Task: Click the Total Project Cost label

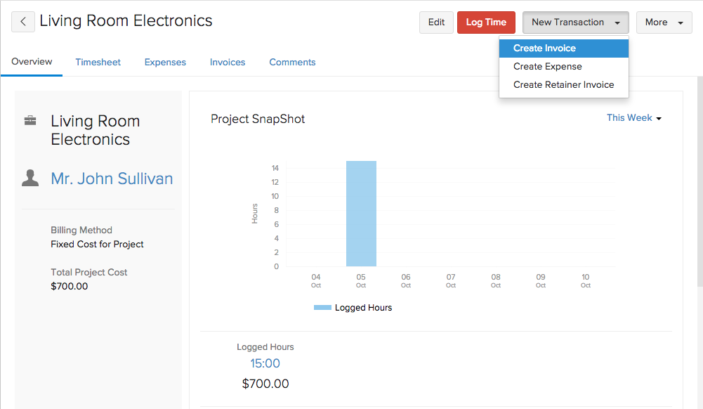Action: 88,272
